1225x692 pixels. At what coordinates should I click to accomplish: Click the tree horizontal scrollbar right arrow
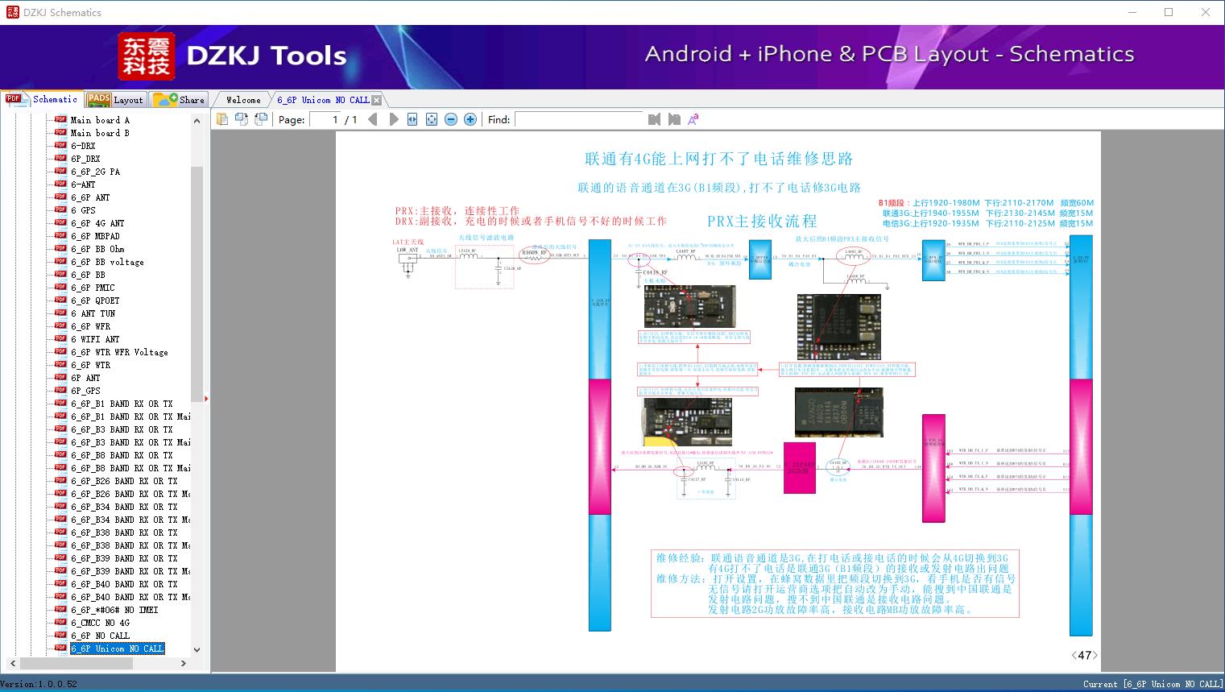coord(184,663)
